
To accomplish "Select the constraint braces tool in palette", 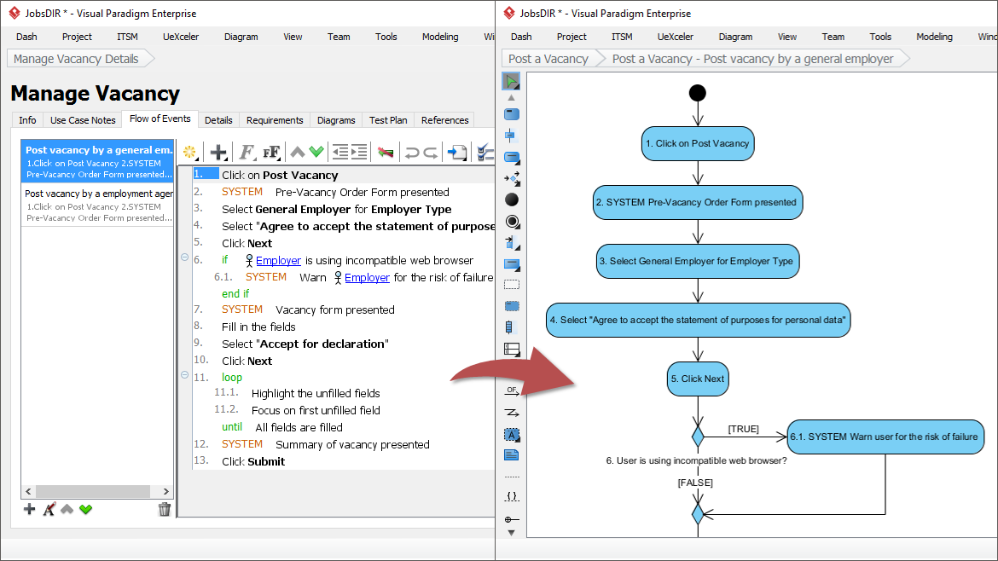I will point(512,496).
